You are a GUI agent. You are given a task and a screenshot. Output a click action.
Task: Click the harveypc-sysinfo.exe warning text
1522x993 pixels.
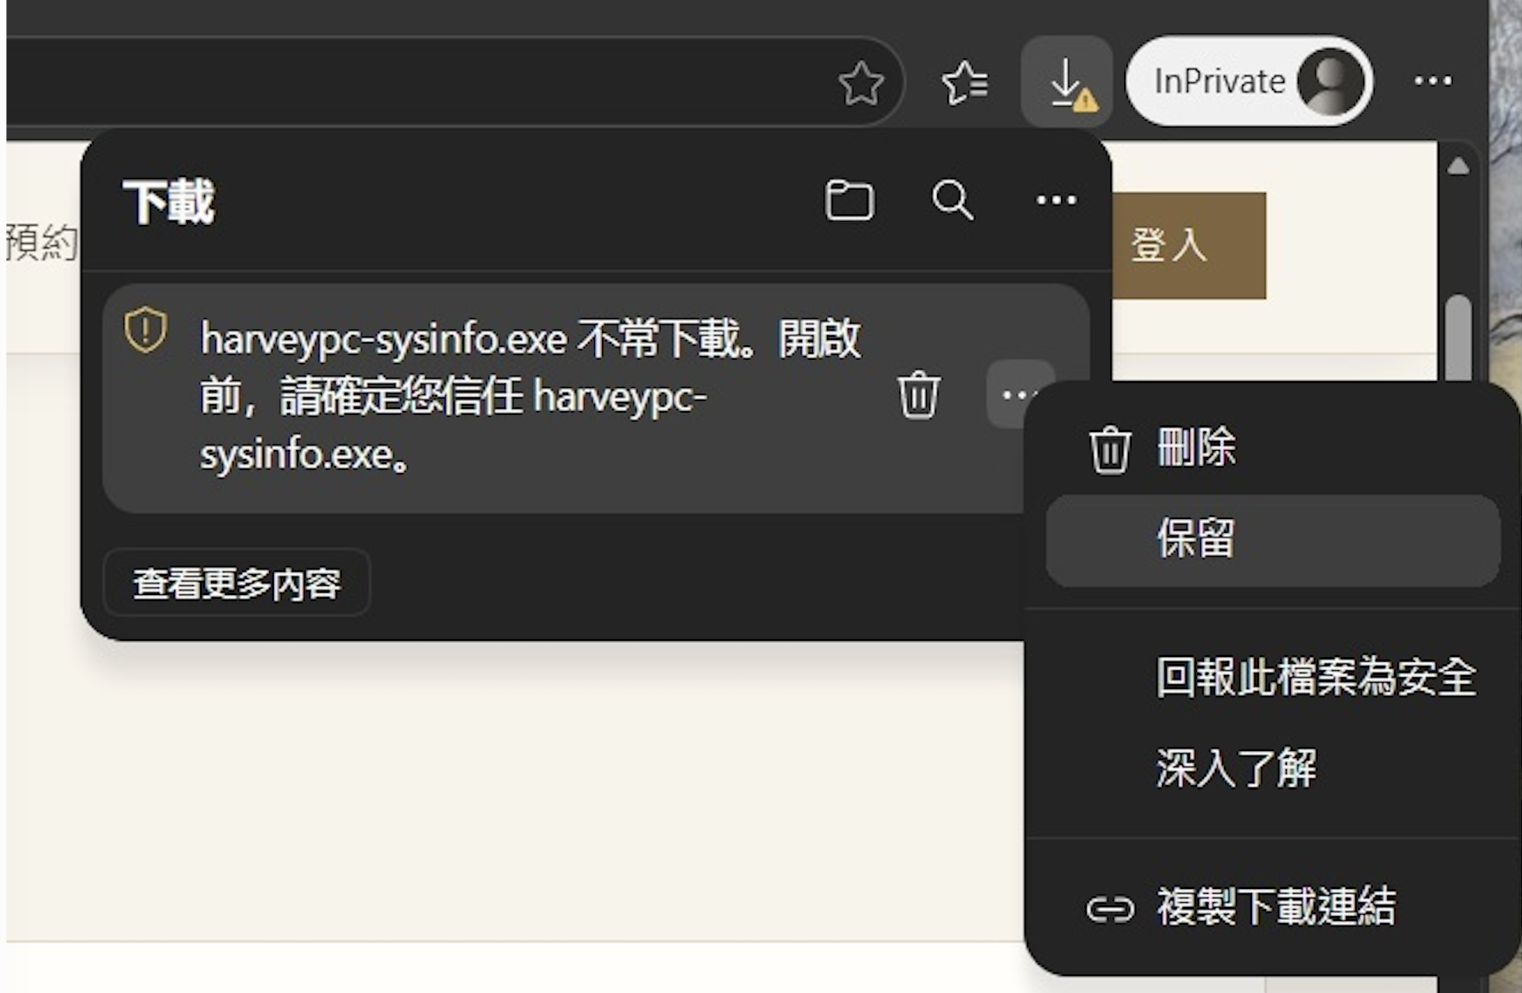pyautogui.click(x=531, y=396)
